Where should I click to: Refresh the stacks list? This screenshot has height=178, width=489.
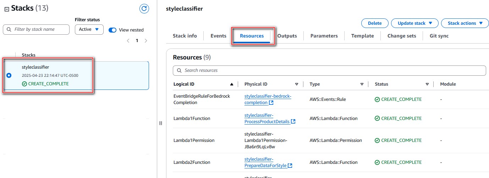tap(144, 9)
